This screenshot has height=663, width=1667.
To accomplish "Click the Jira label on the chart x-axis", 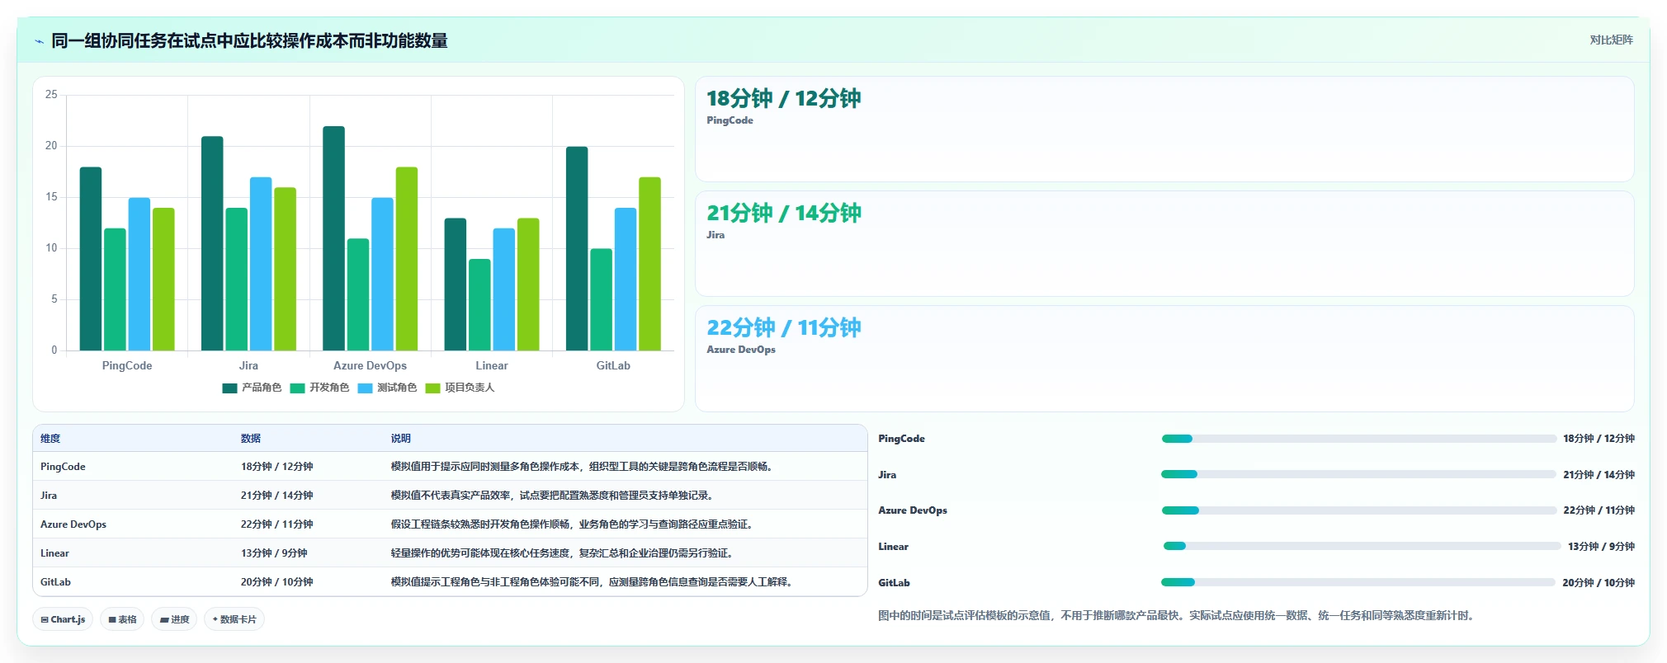I will 248,365.
